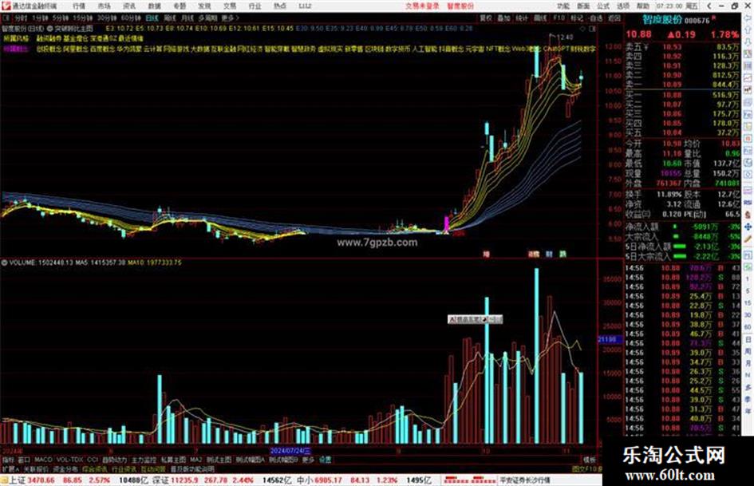
Task: Click the circle icon before VOLUME label
Action: (4, 263)
